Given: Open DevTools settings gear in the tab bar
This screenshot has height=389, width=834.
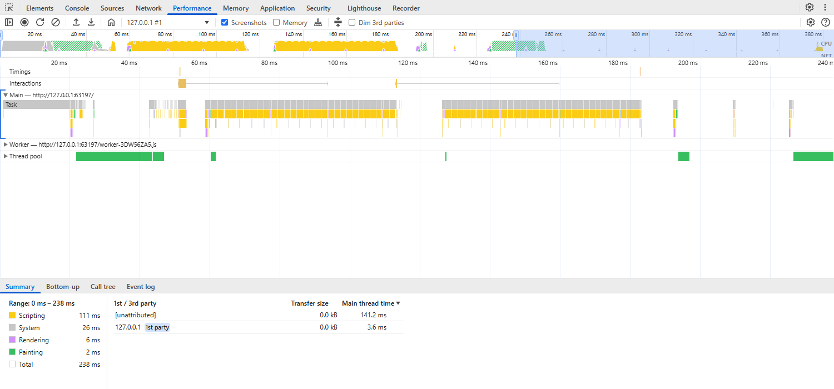Looking at the screenshot, I should point(810,8).
